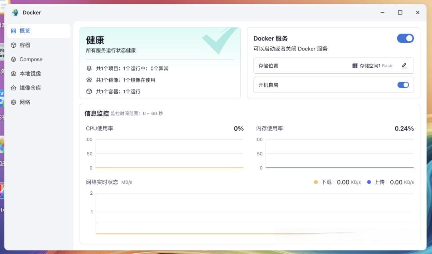Click the yellow download legend dot
432x254 pixels.
(316, 182)
